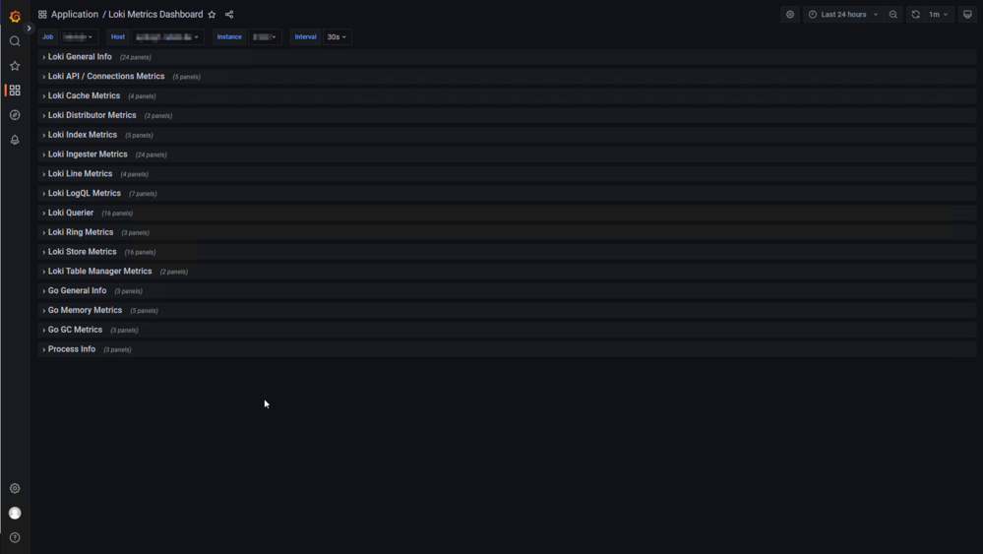Open the Alerting bell icon
The image size is (983, 554).
15,140
